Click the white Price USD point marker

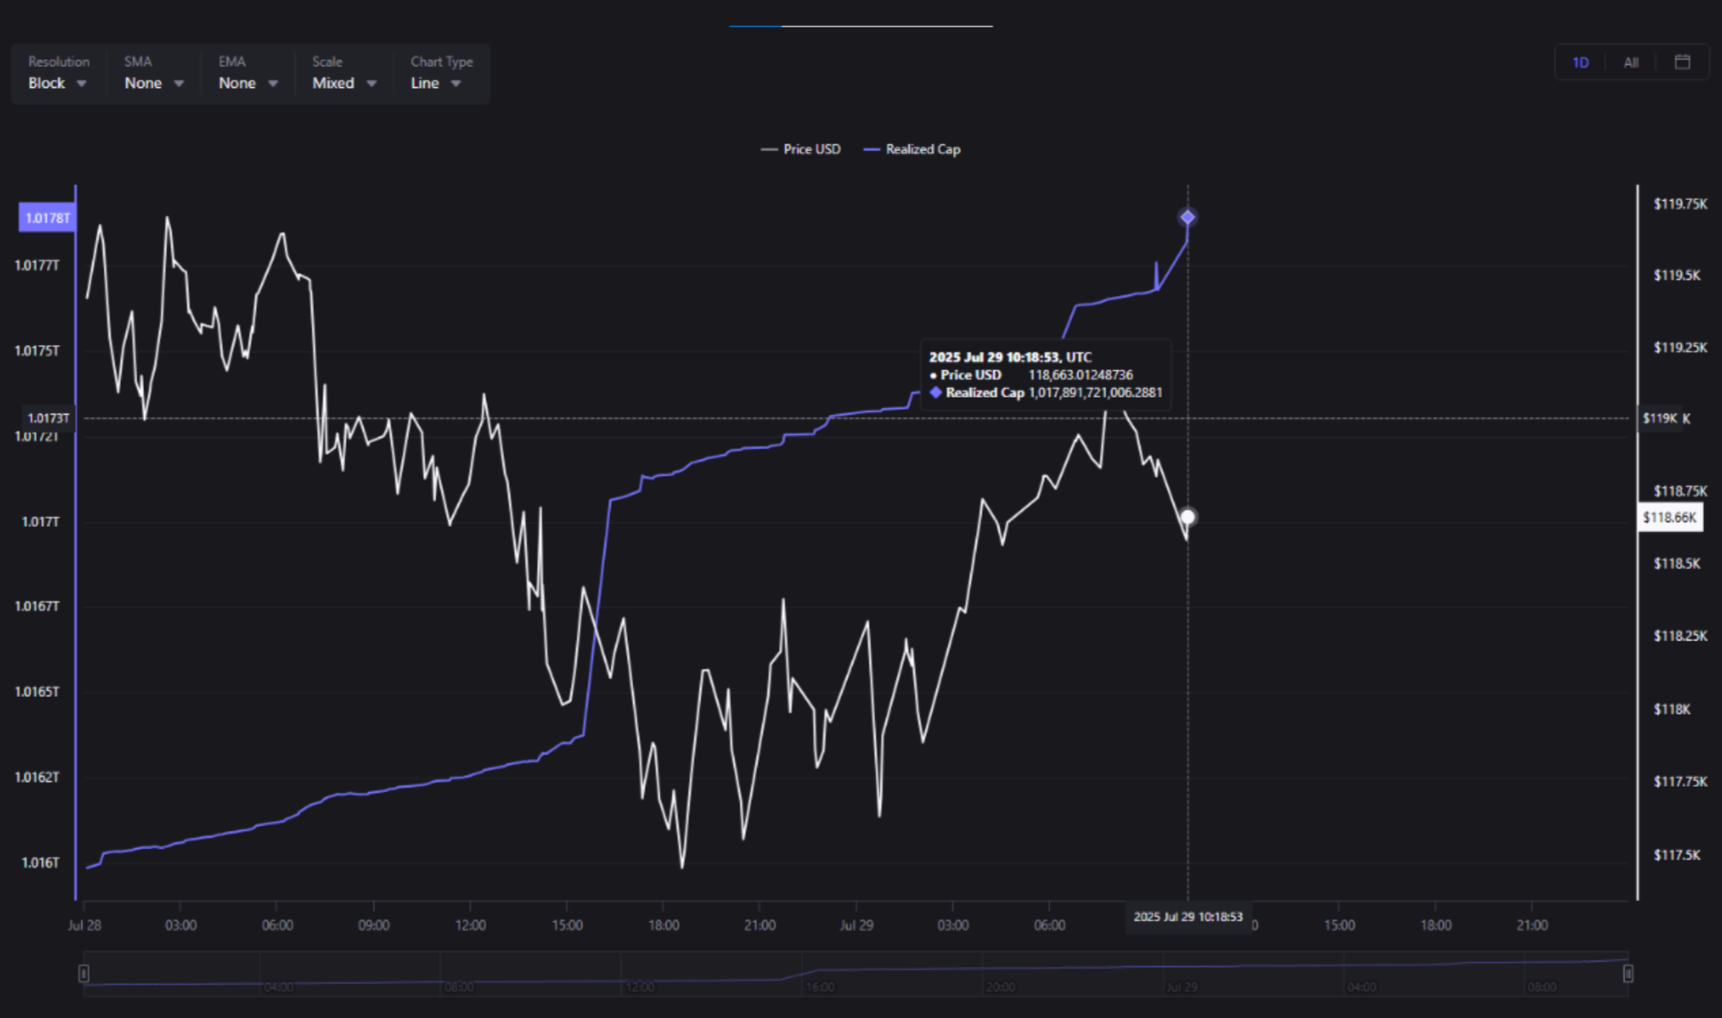(x=1187, y=517)
